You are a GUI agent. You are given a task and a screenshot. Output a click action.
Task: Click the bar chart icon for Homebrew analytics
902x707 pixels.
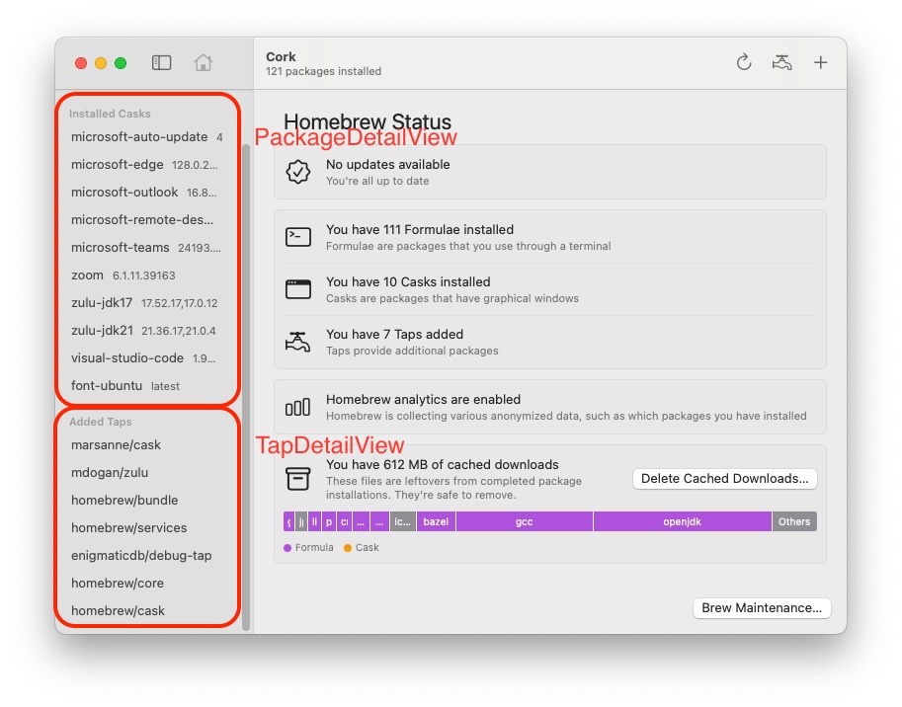pyautogui.click(x=298, y=407)
